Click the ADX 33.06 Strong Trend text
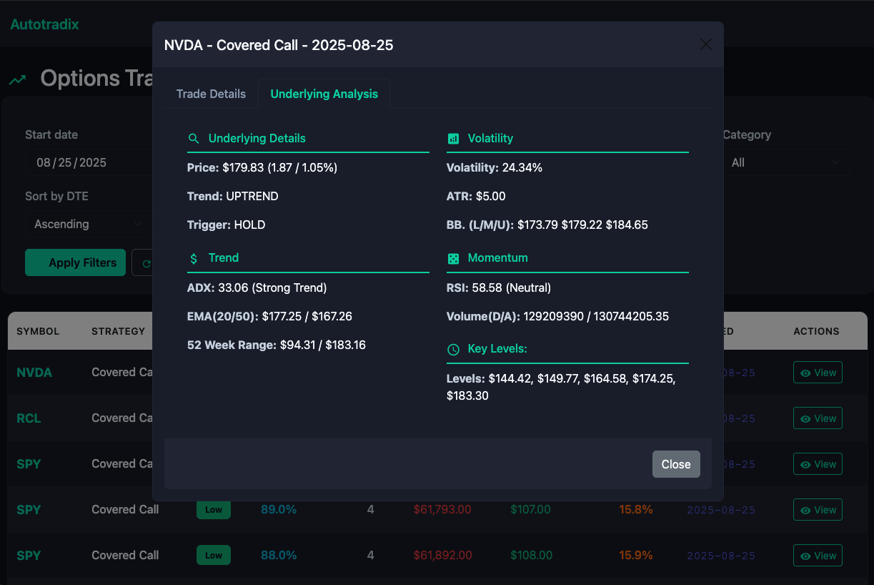Screen dimensions: 874x585 [257, 287]
